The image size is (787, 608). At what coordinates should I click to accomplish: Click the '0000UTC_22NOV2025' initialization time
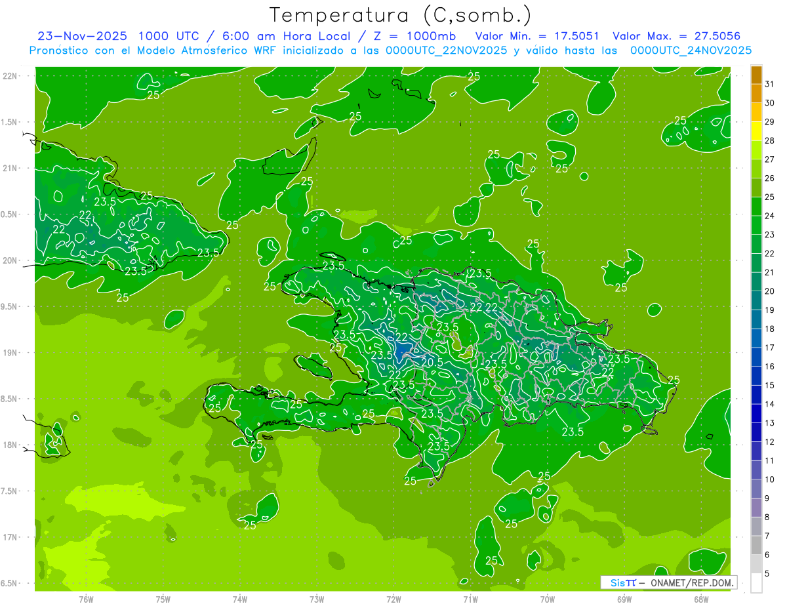pyautogui.click(x=446, y=51)
